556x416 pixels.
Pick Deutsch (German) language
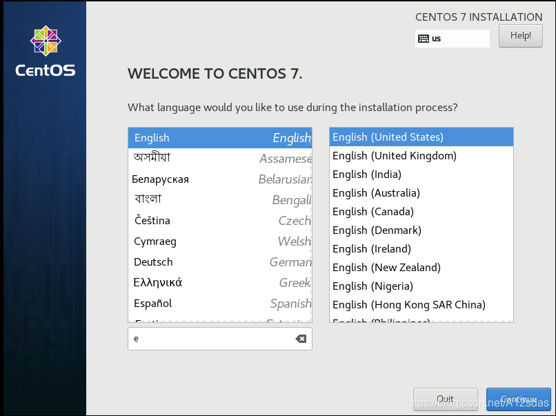click(x=220, y=261)
